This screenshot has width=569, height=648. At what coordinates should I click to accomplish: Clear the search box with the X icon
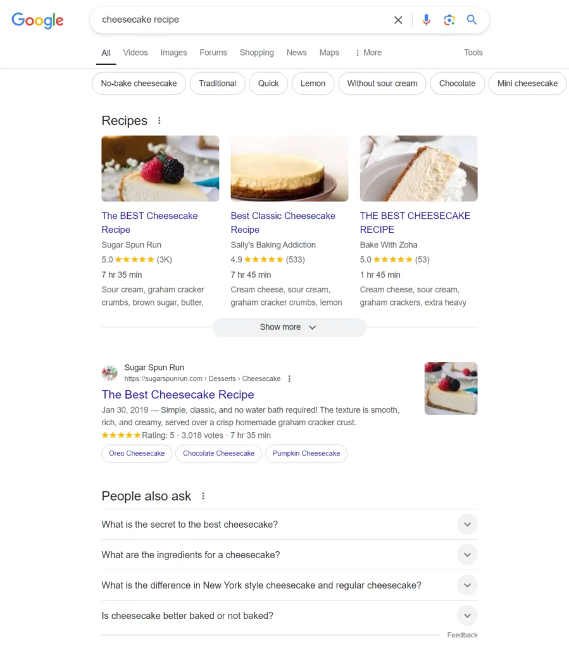398,20
